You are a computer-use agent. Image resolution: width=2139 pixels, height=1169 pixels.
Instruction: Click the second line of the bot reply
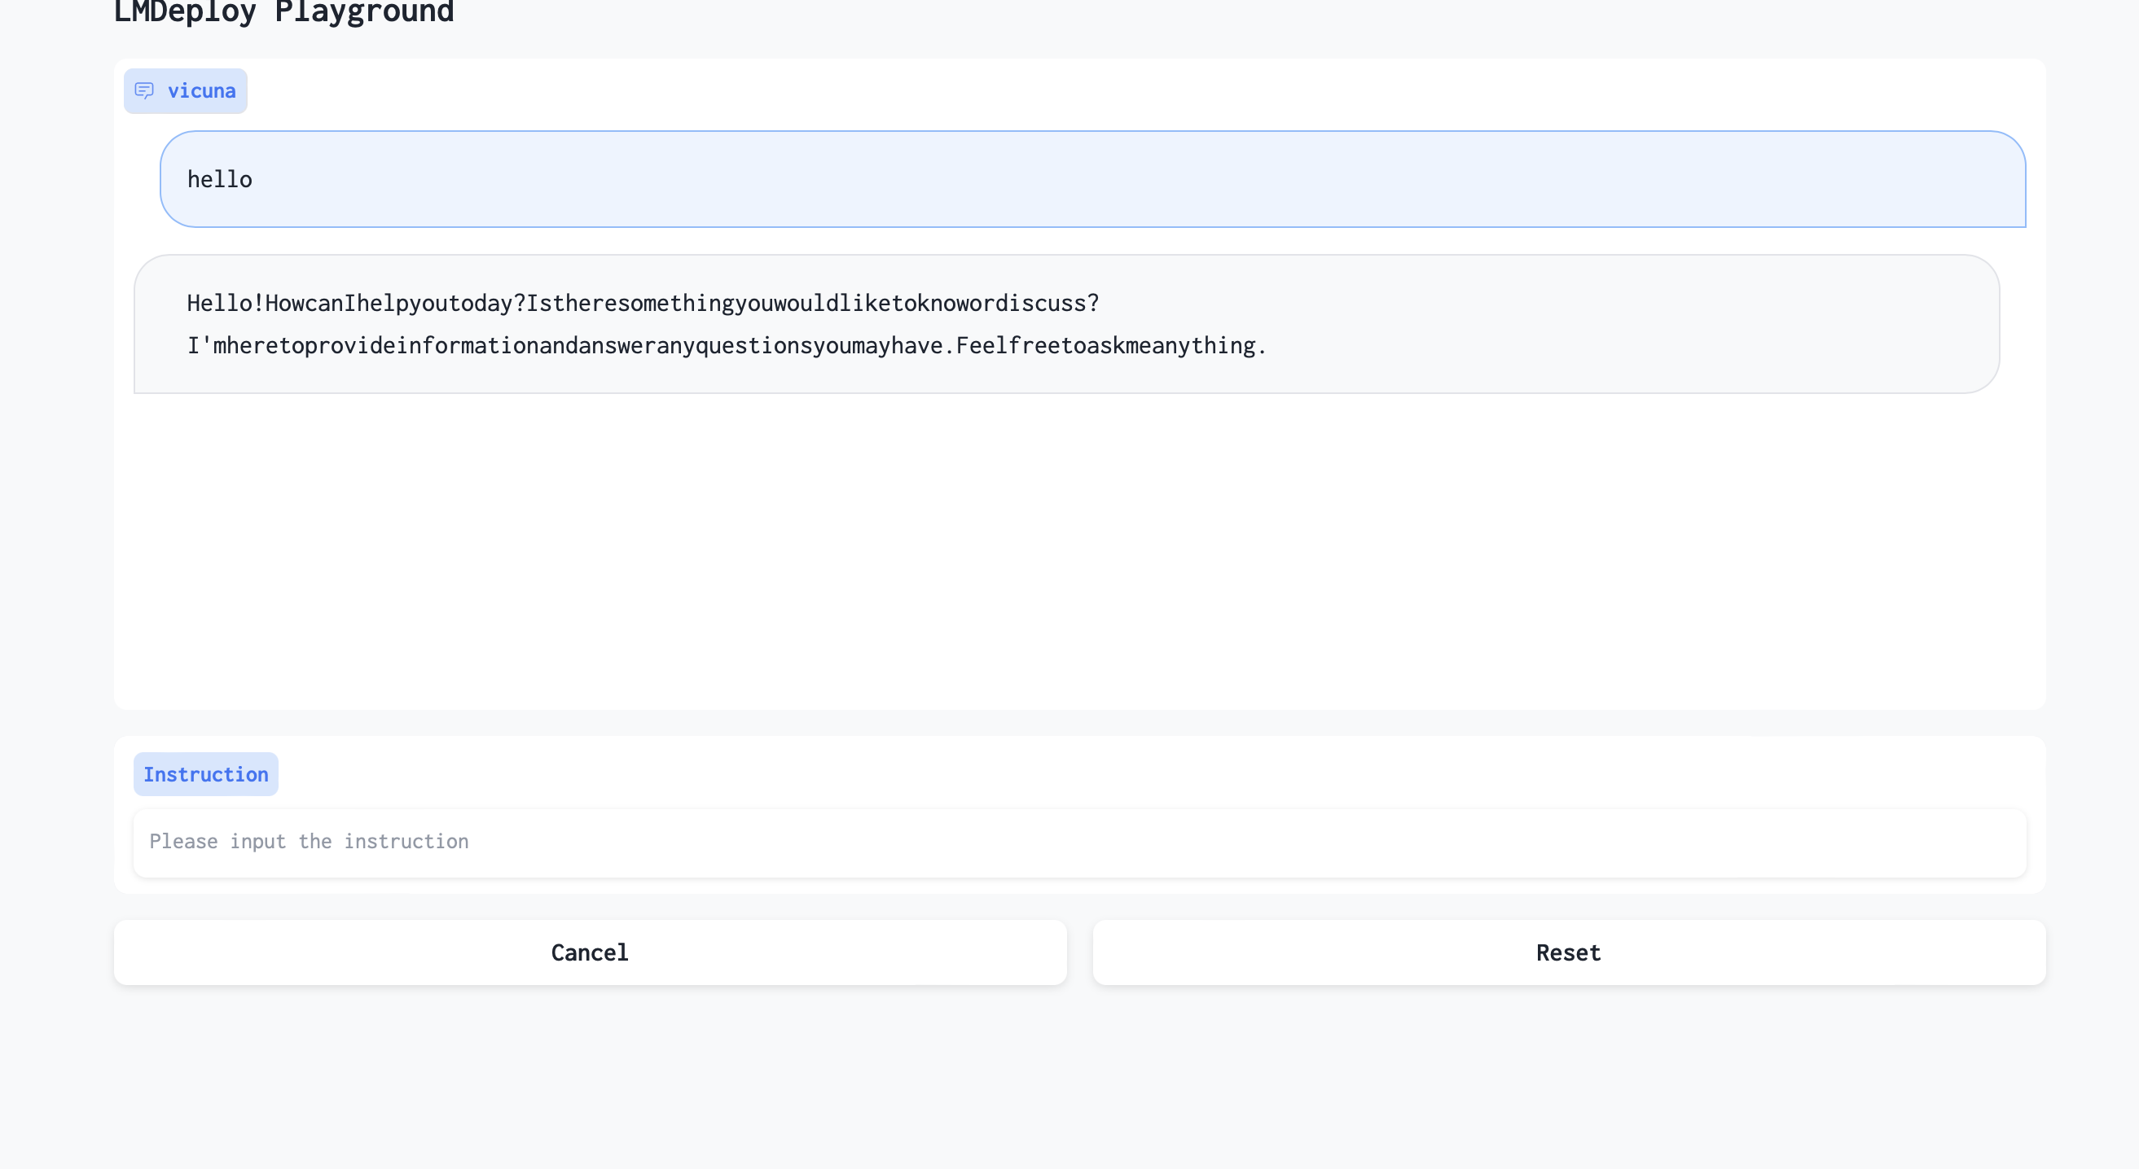point(726,345)
